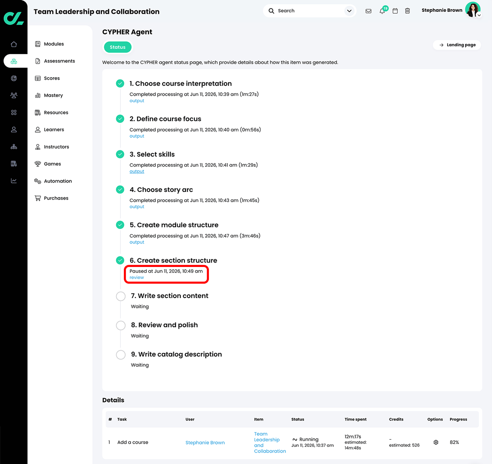Image resolution: width=492 pixels, height=464 pixels.
Task: Click the Mastery bar chart icon
Action: coord(38,95)
